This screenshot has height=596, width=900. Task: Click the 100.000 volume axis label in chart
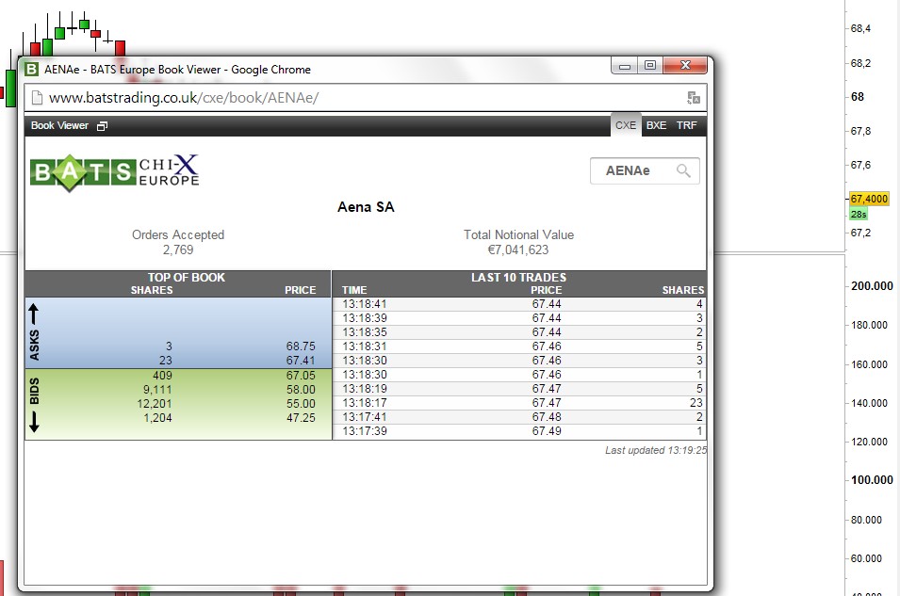pyautogui.click(x=872, y=479)
